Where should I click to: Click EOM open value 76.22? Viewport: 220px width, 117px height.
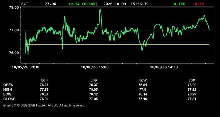click(x=192, y=85)
